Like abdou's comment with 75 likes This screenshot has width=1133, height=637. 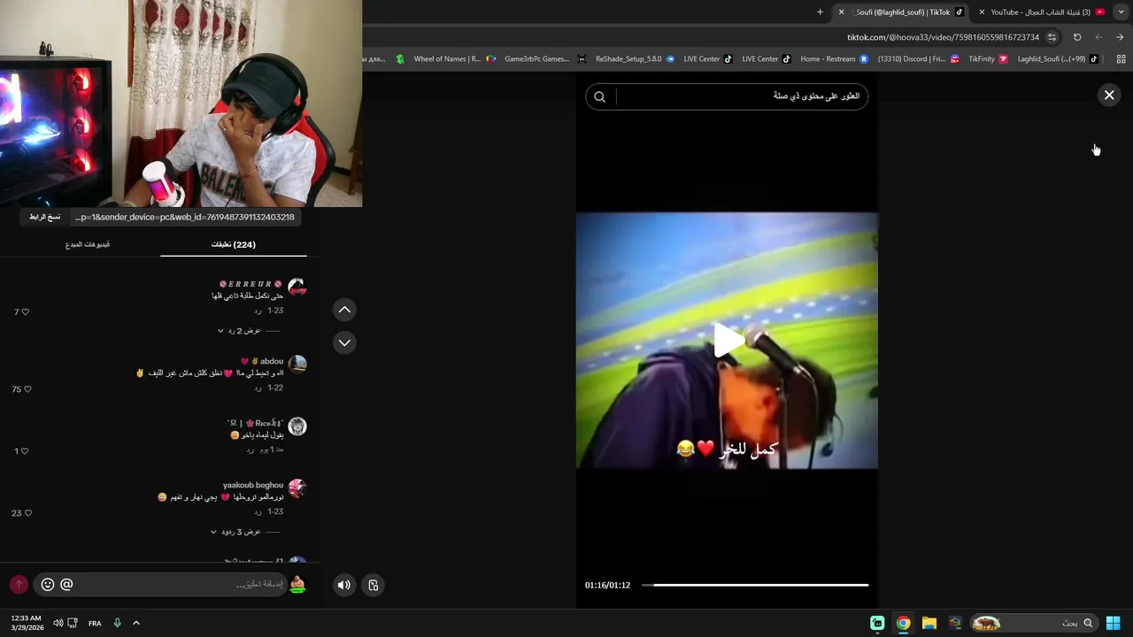coord(27,389)
